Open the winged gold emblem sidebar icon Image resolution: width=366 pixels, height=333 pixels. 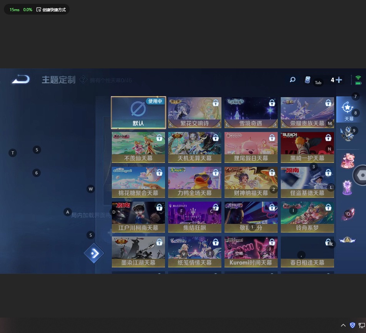tap(348, 240)
